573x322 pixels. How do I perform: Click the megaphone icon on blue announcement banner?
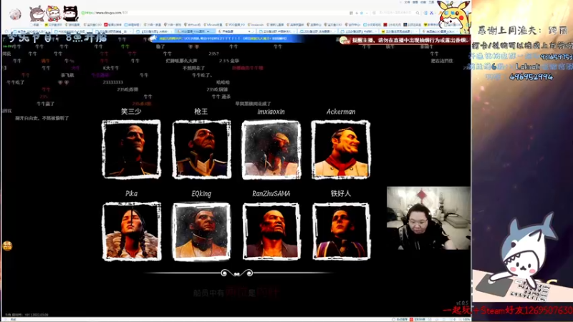[x=153, y=39]
